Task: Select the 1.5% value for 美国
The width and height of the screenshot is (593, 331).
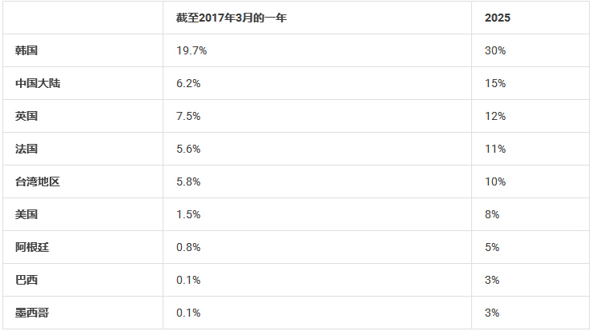Action: coord(188,215)
